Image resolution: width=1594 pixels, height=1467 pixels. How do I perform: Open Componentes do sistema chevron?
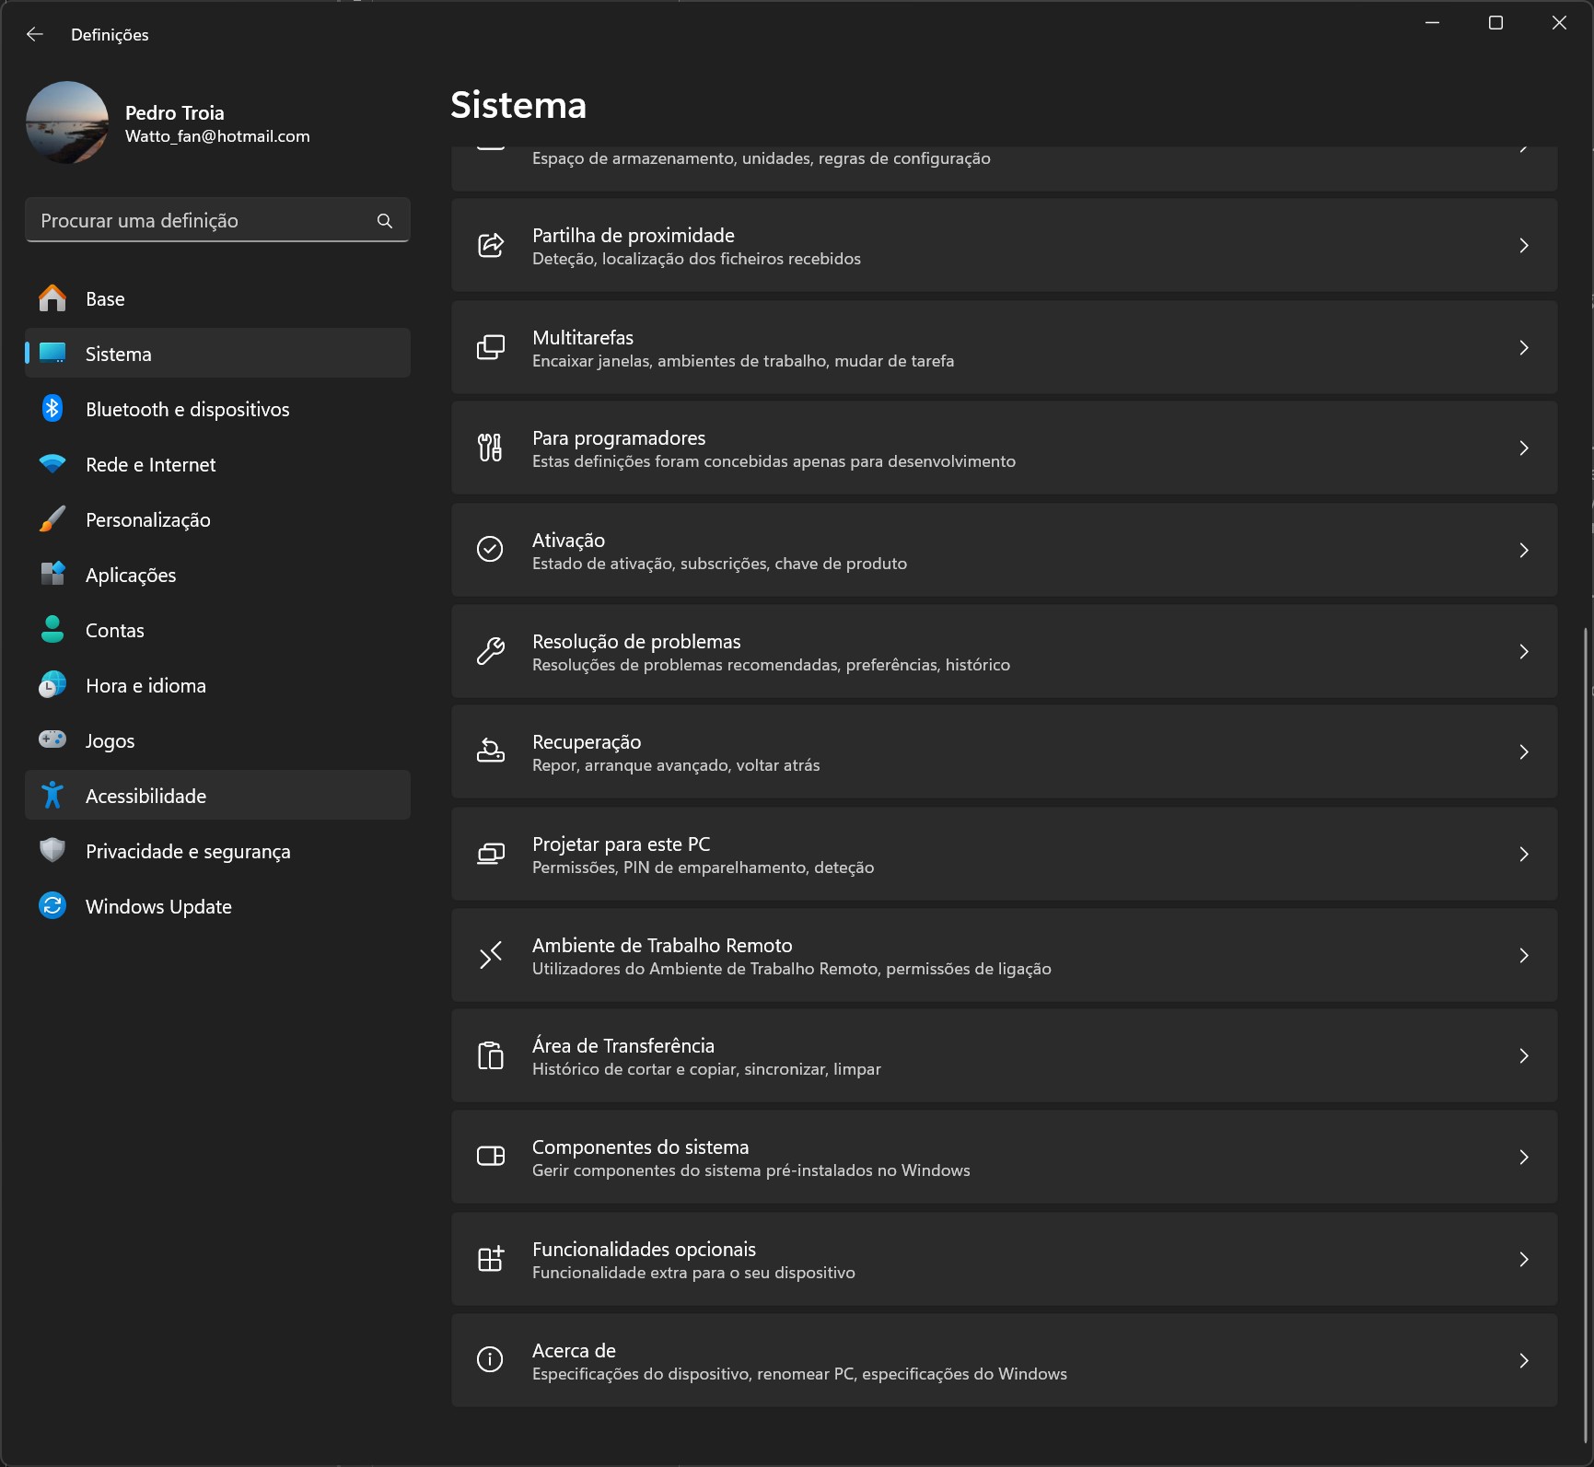pyautogui.click(x=1523, y=1158)
